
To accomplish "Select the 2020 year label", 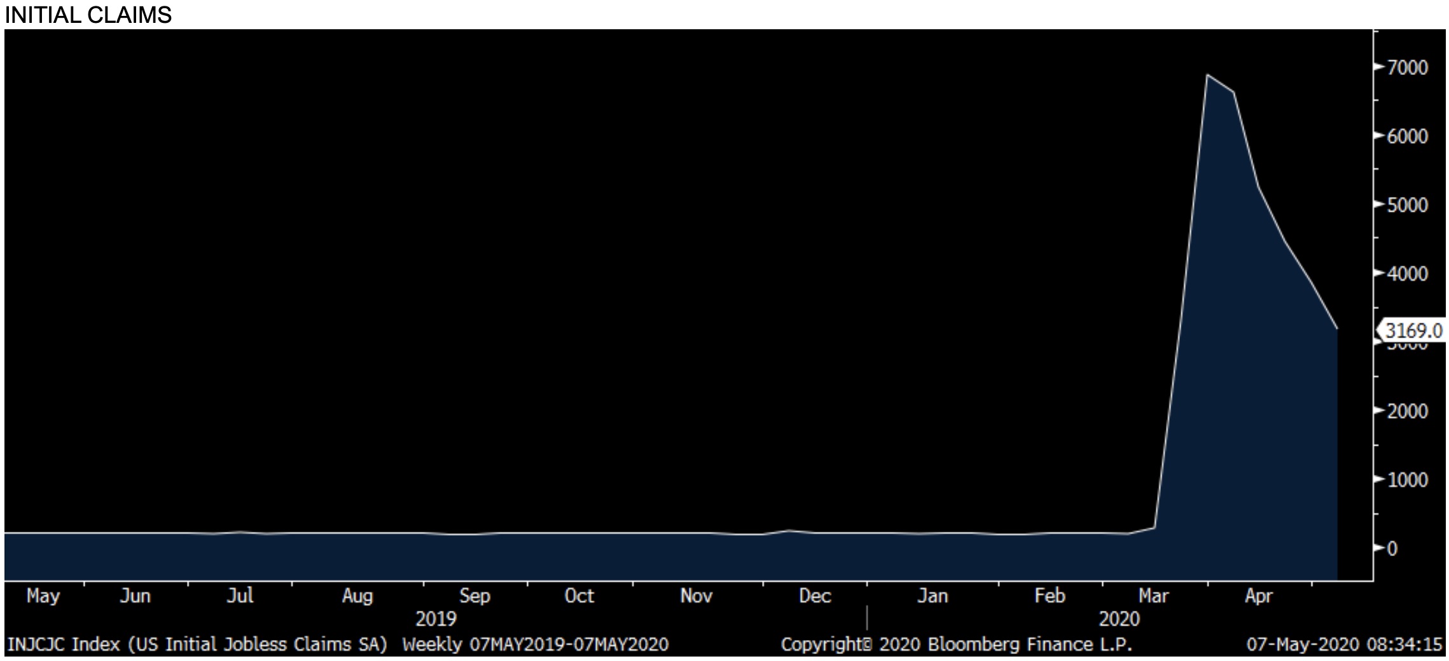I will pos(1120,619).
